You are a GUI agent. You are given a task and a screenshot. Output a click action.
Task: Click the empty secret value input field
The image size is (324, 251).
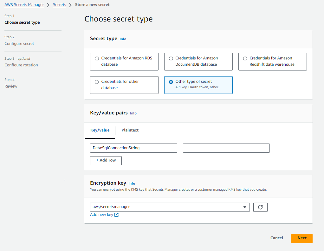click(226, 148)
